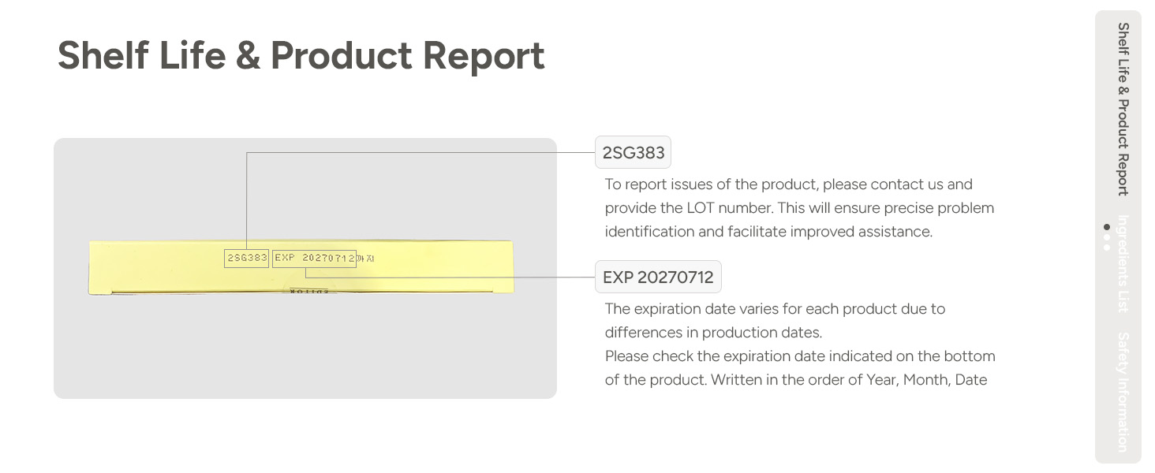Screen dimensions: 1155x473
Task: Select the third pagination dot
Action: (1107, 247)
